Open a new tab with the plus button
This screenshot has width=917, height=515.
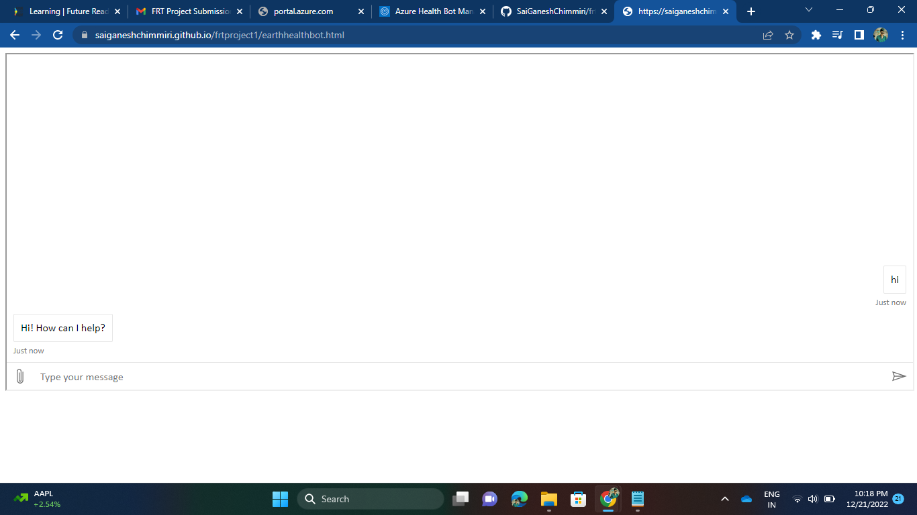coord(751,11)
